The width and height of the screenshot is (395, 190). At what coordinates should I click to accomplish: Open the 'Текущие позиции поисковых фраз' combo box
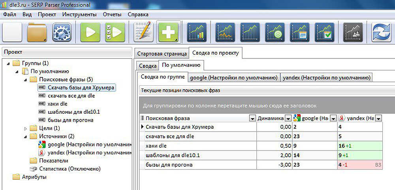point(267,90)
